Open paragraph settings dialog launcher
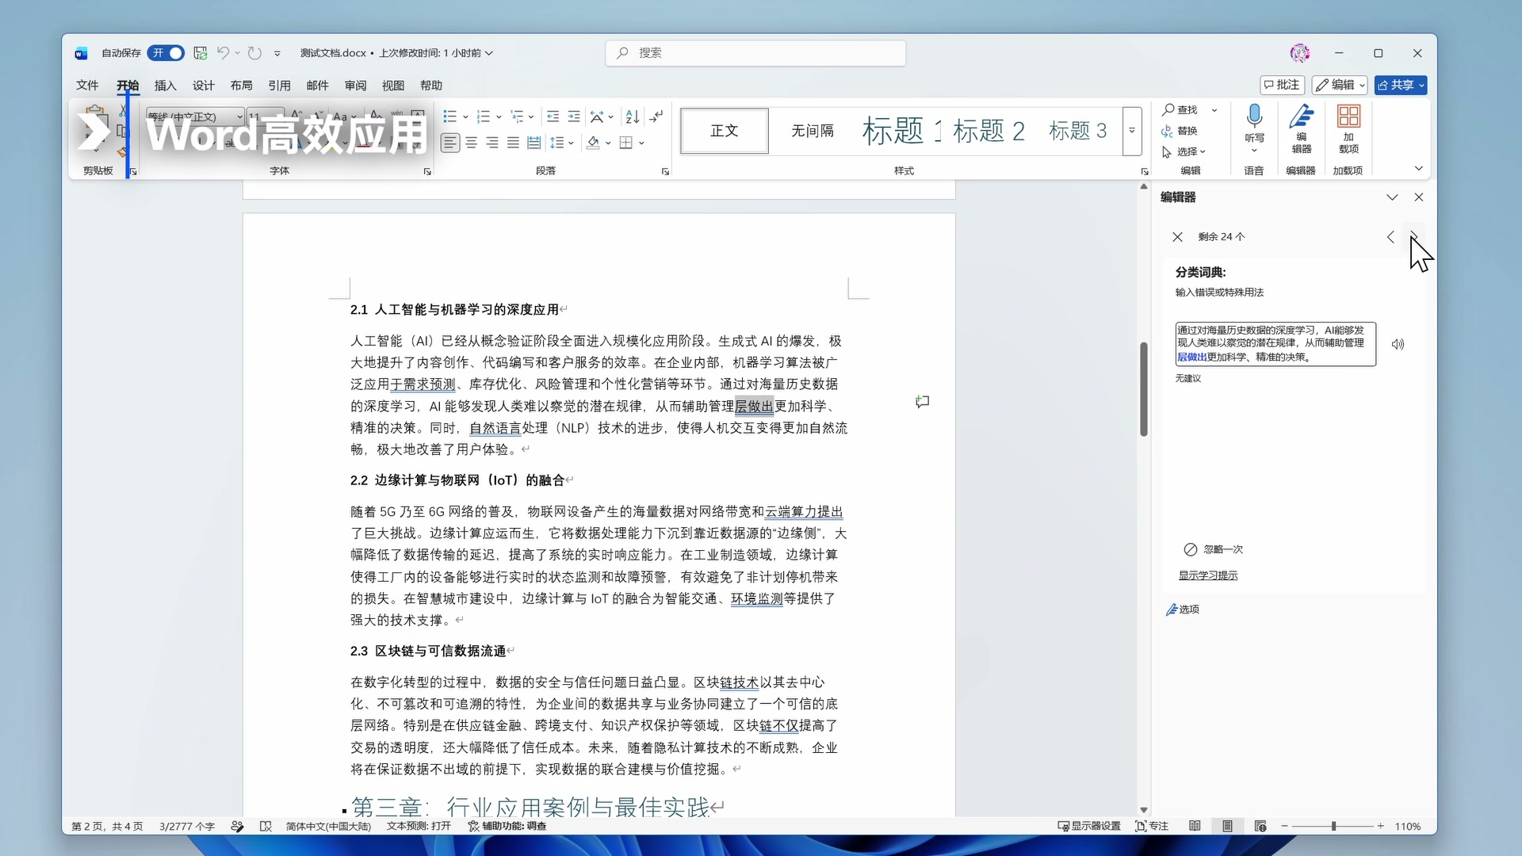Image resolution: width=1522 pixels, height=856 pixels. tap(665, 171)
